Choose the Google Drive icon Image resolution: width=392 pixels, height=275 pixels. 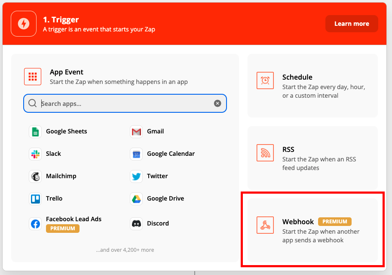click(136, 199)
